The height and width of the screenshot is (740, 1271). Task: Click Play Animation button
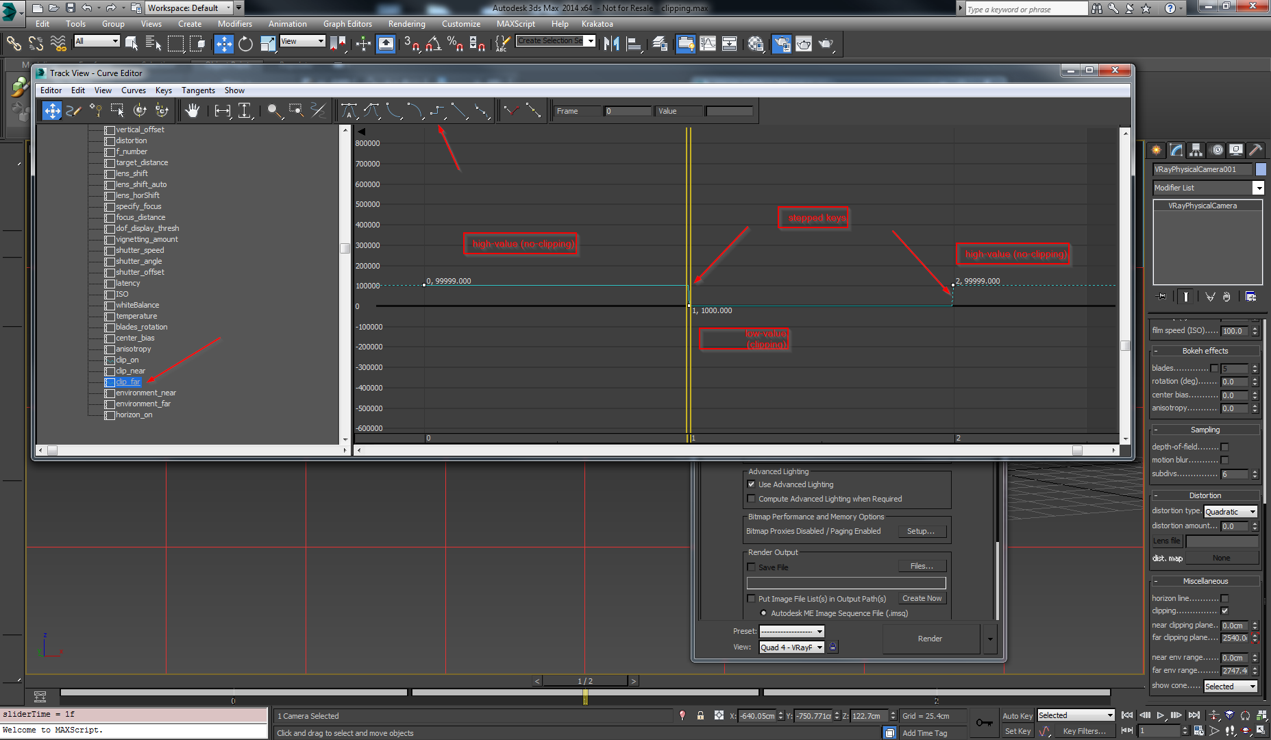[1161, 715]
